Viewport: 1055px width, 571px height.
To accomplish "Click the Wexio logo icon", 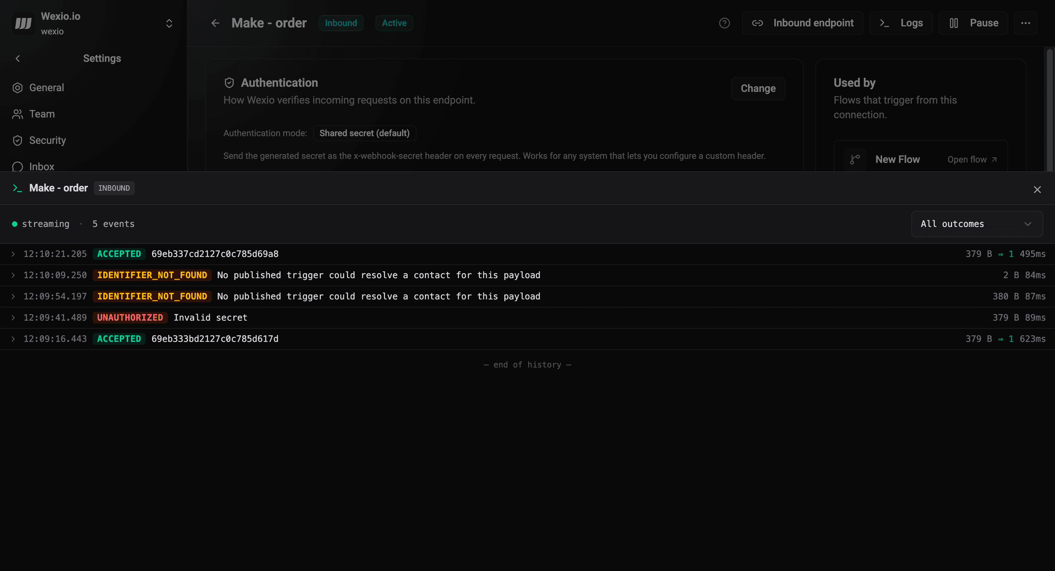I will click(x=23, y=23).
